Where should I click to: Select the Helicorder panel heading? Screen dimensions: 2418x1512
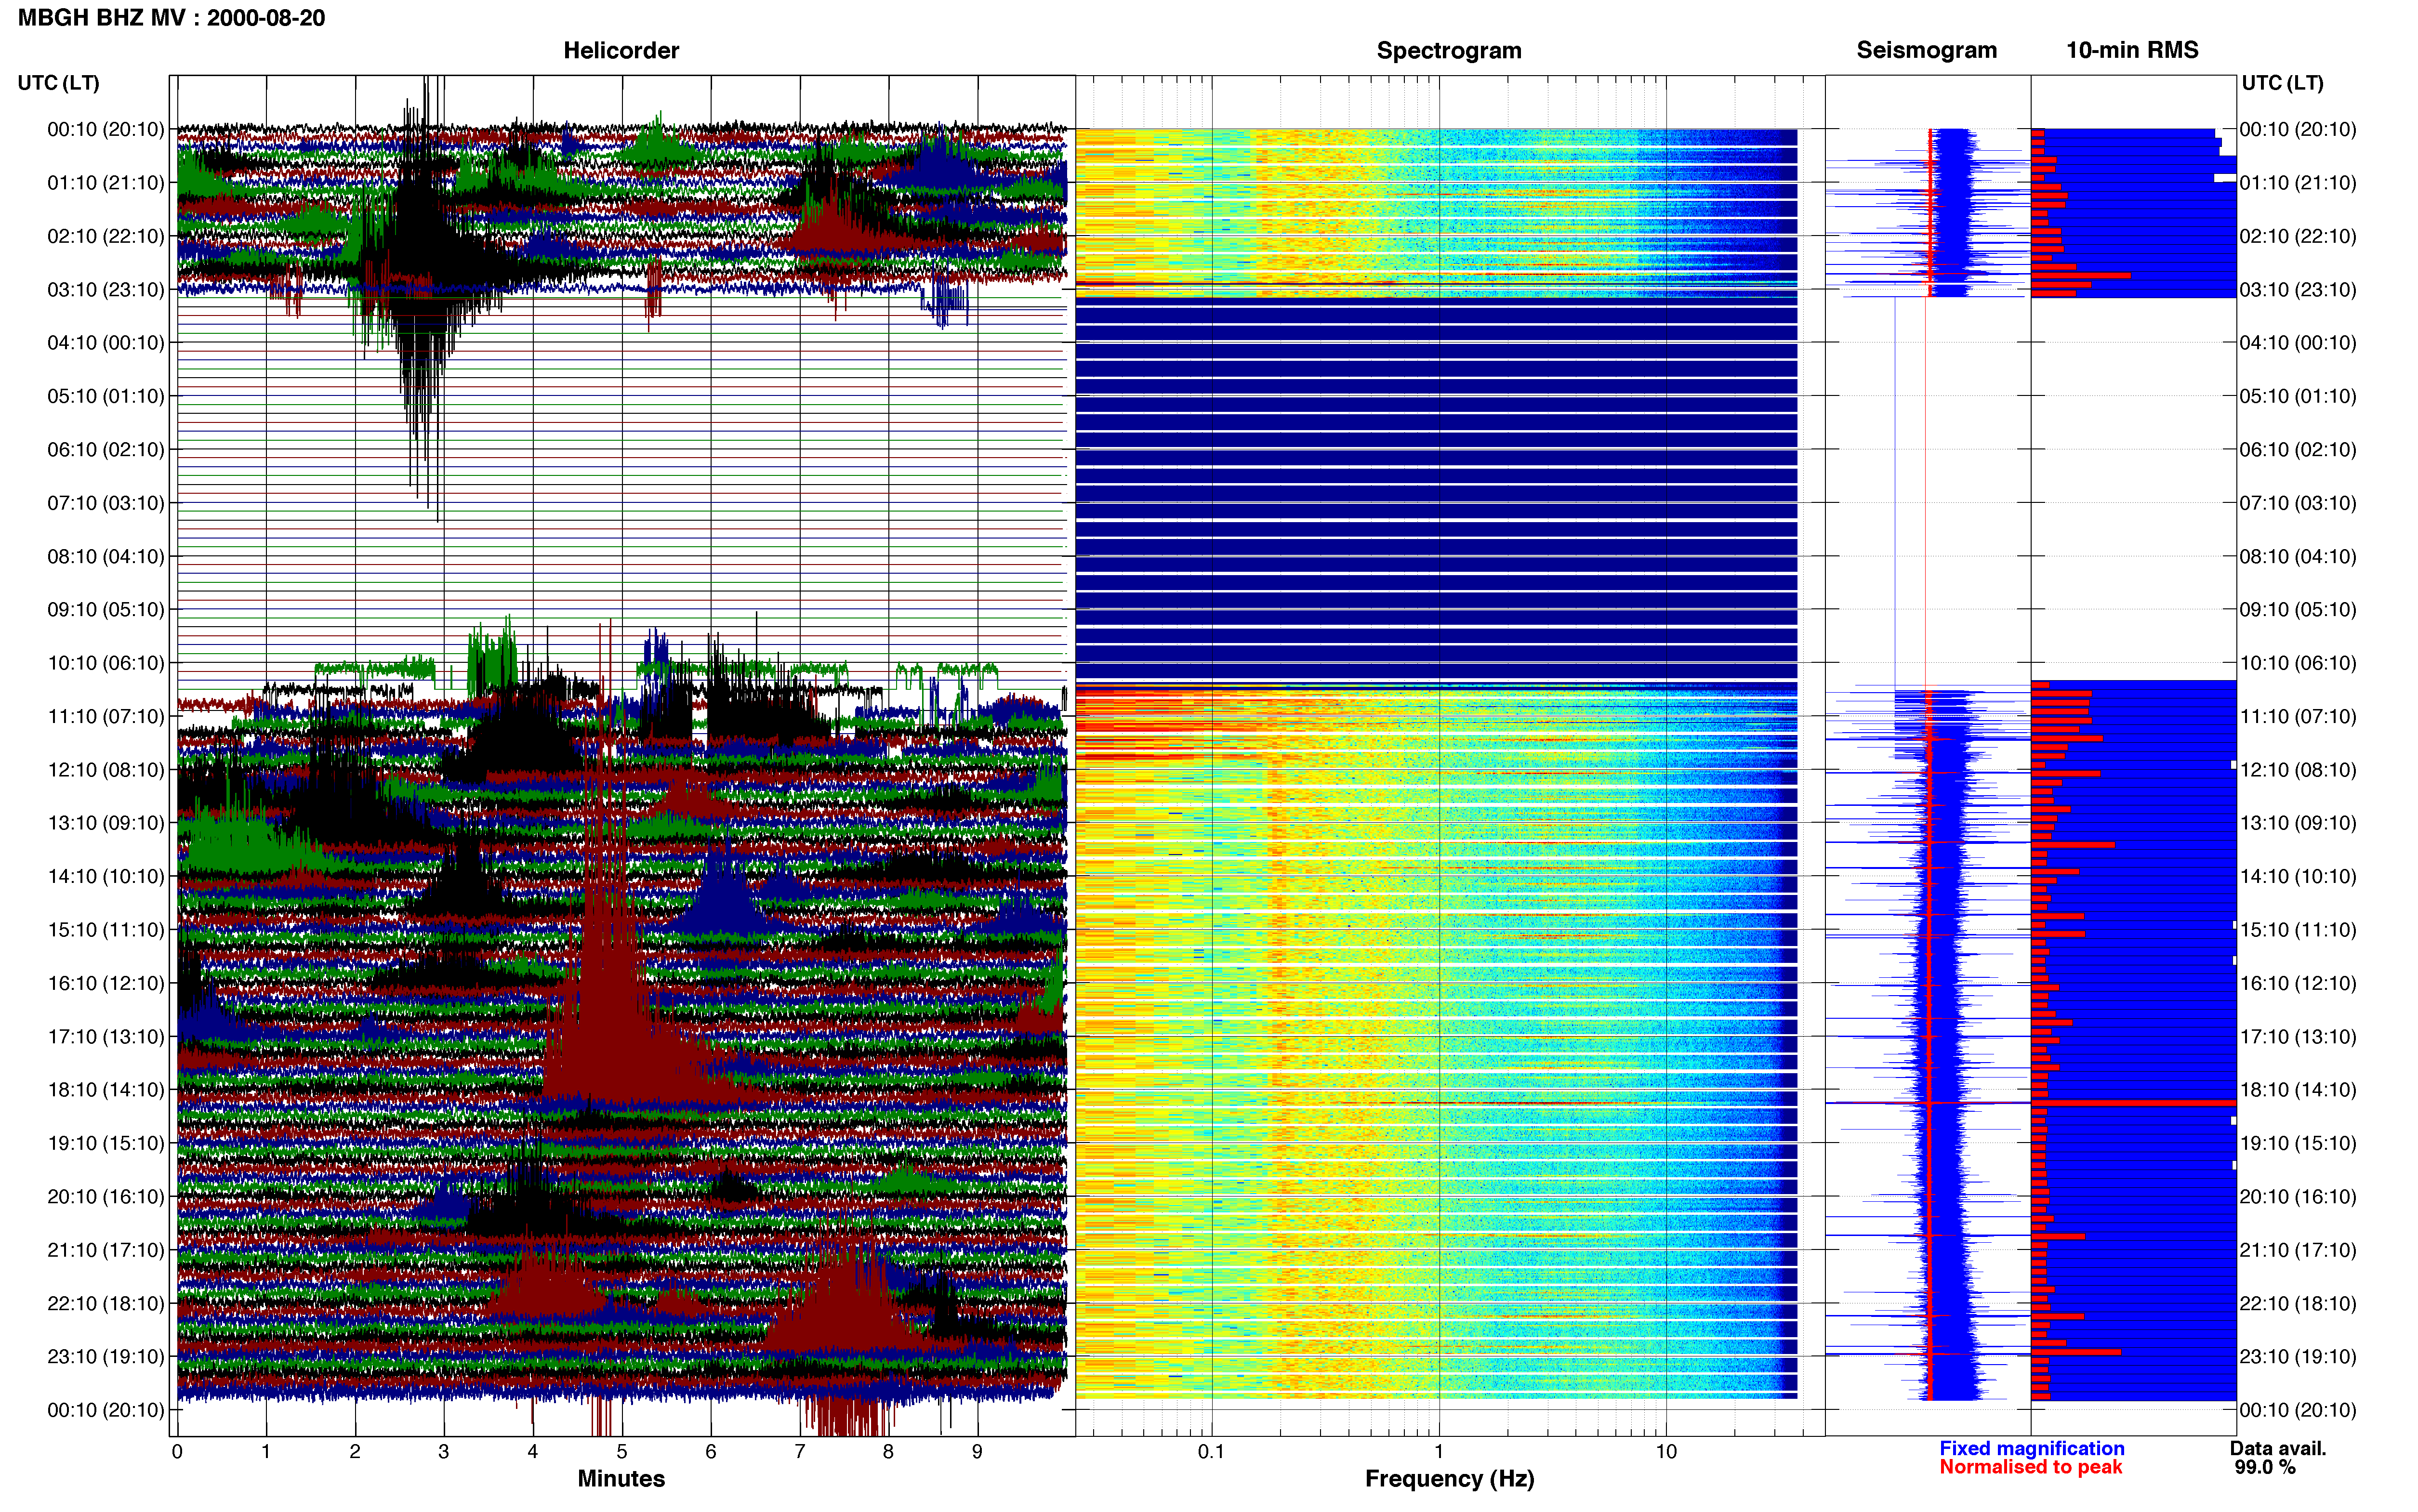(x=621, y=50)
